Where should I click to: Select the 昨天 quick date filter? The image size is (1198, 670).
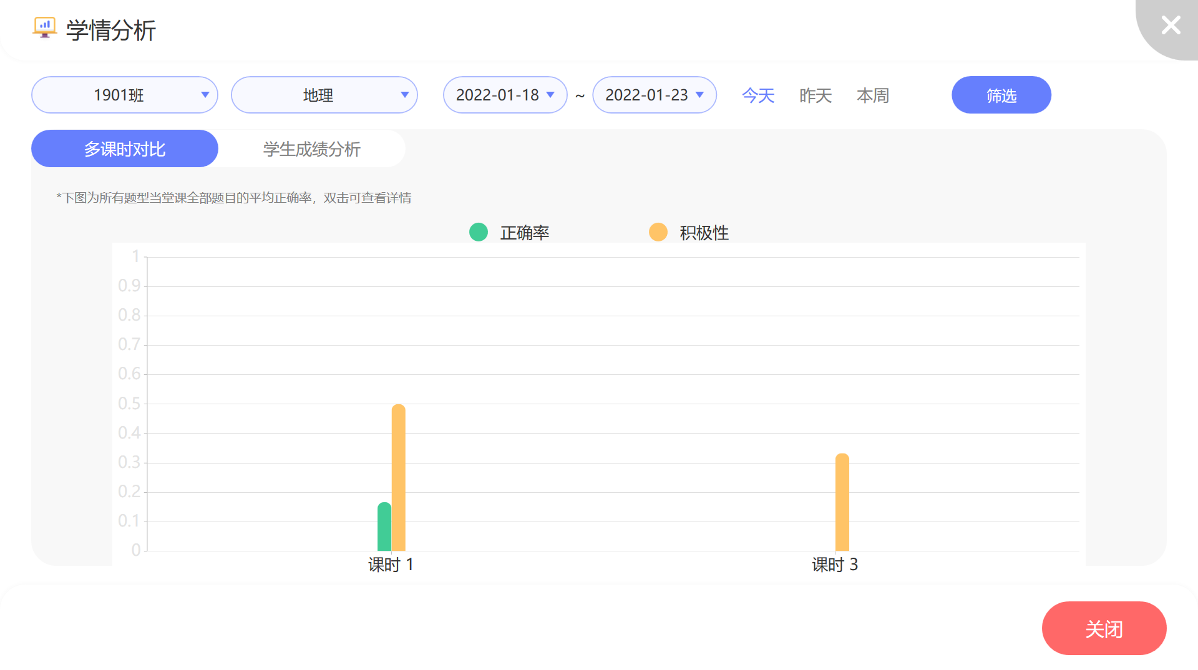coord(816,95)
